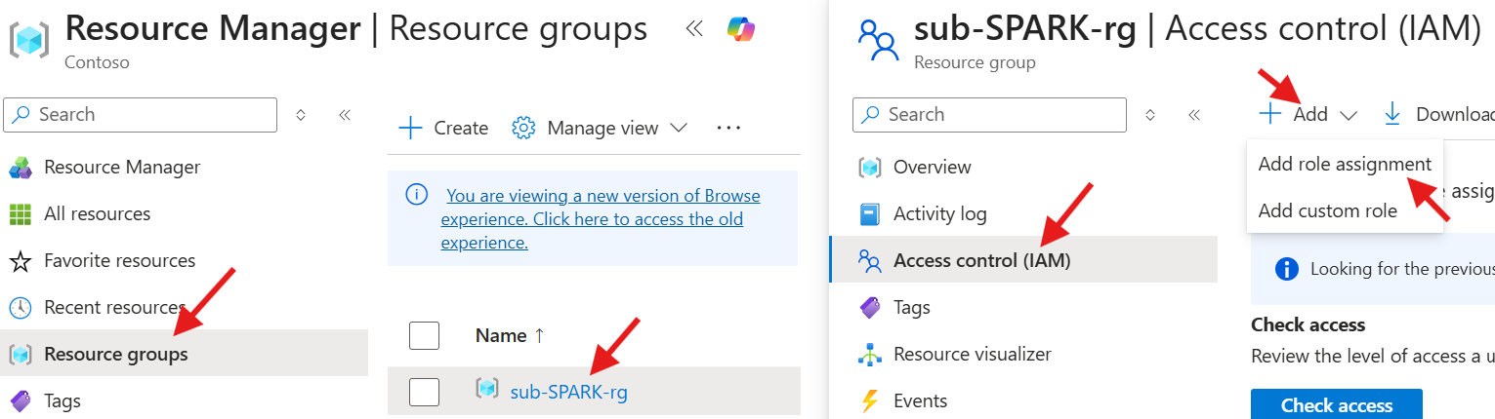
Task: Open Resource visualizer icon in sidebar
Action: click(869, 355)
